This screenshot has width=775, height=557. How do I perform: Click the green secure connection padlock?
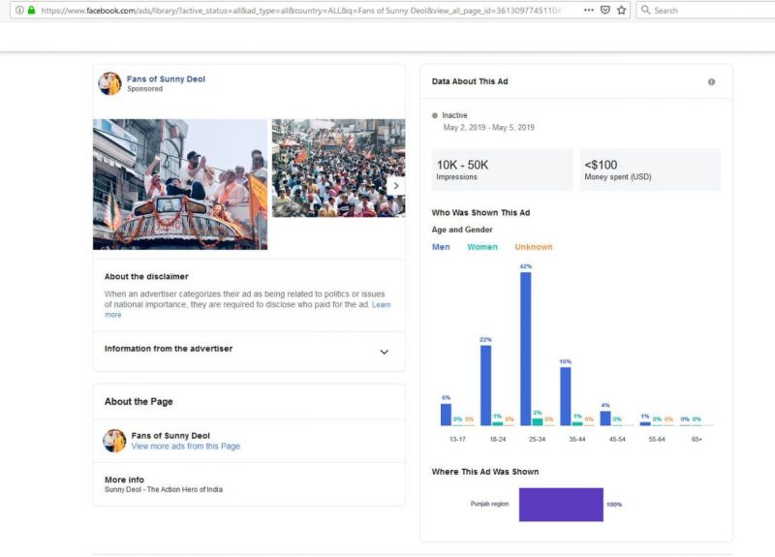point(32,10)
